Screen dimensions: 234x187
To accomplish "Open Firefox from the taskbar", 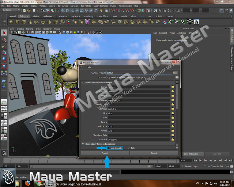I will (x=27, y=183).
